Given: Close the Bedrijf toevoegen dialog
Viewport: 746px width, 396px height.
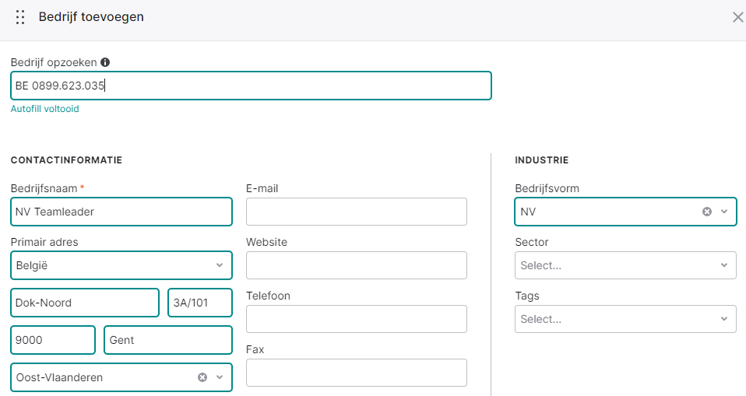Looking at the screenshot, I should point(737,18).
